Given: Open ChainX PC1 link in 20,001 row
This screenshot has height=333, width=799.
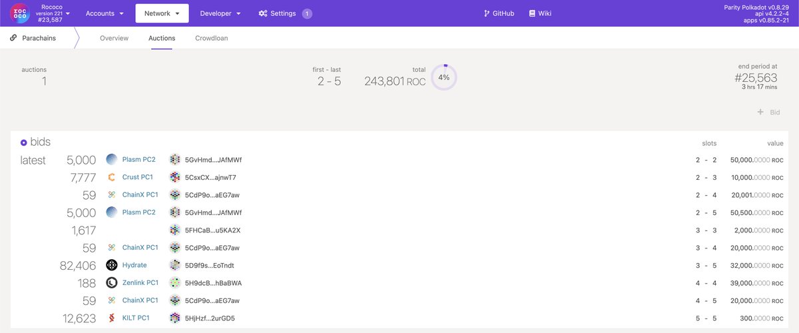Looking at the screenshot, I should coord(140,195).
